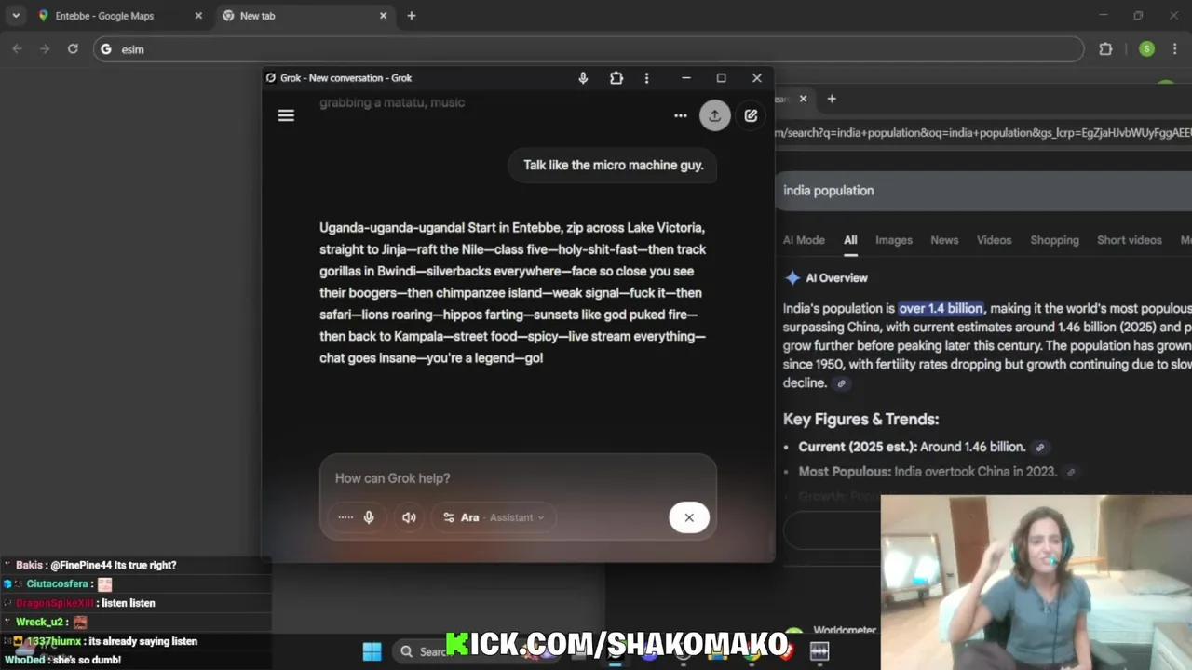The width and height of the screenshot is (1192, 670).
Task: Open AI Mode in Google search
Action: (x=804, y=240)
